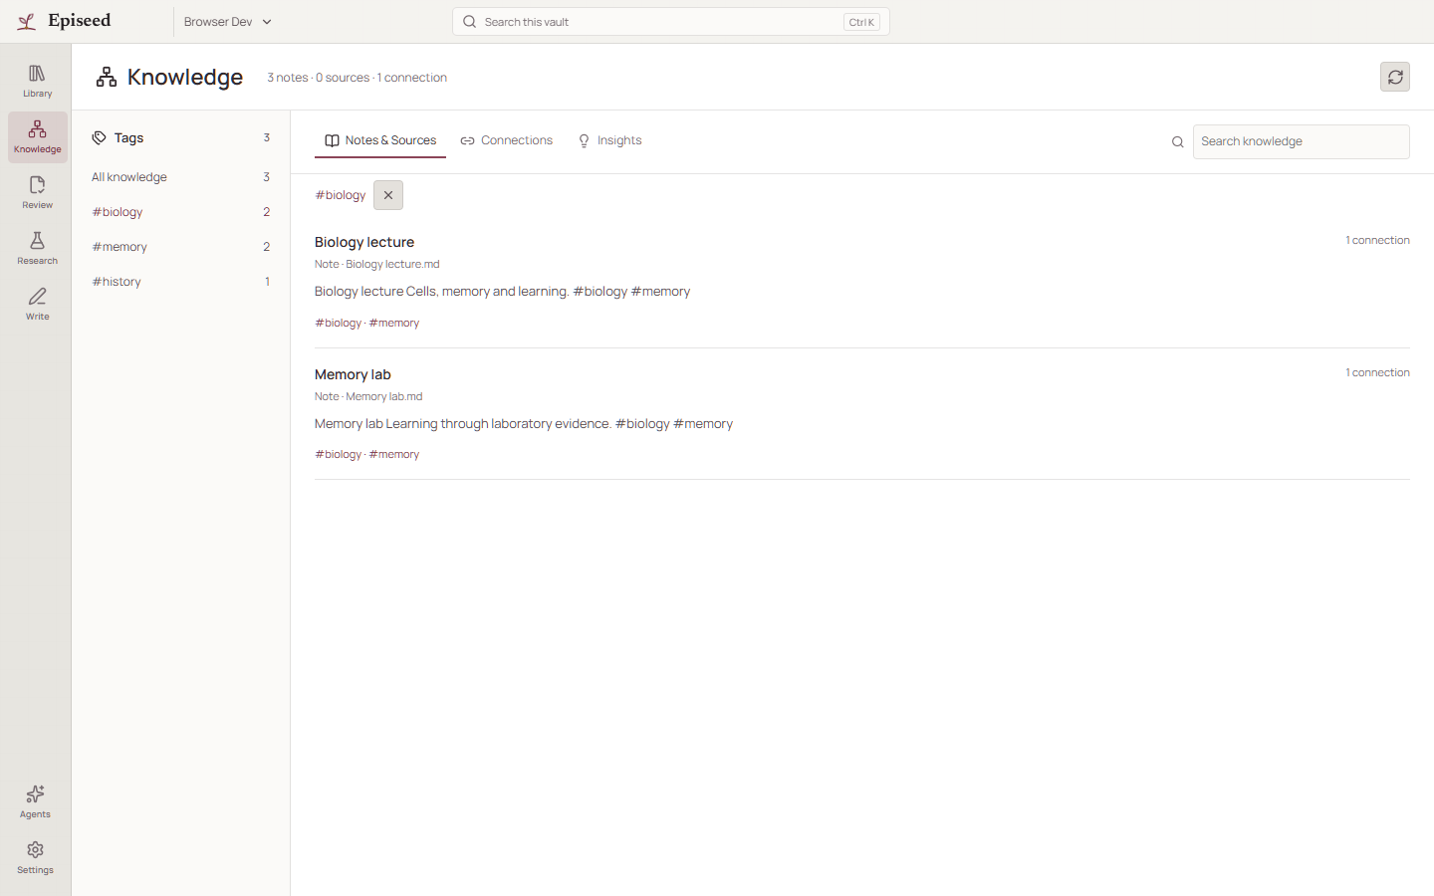The height and width of the screenshot is (896, 1434).
Task: Click 1 connection on Biology lecture
Action: (x=1377, y=240)
